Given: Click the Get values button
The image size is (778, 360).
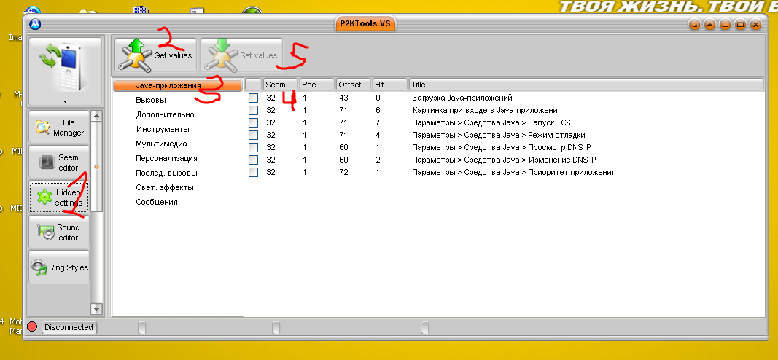Looking at the screenshot, I should [156, 55].
